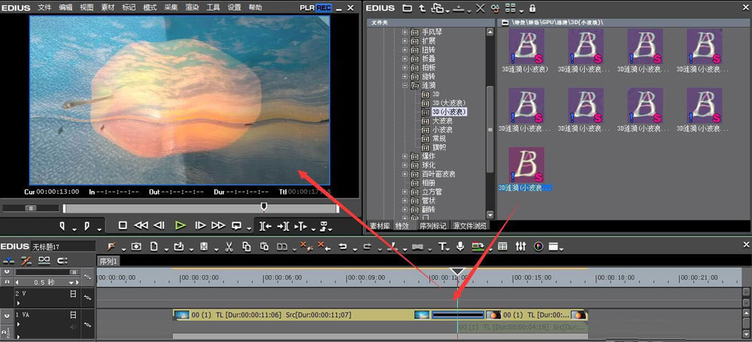Click the Rewind double-arrow button
The width and height of the screenshot is (752, 342).
tap(141, 225)
